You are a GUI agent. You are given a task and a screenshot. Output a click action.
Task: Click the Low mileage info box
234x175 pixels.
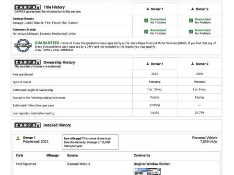(x=90, y=142)
